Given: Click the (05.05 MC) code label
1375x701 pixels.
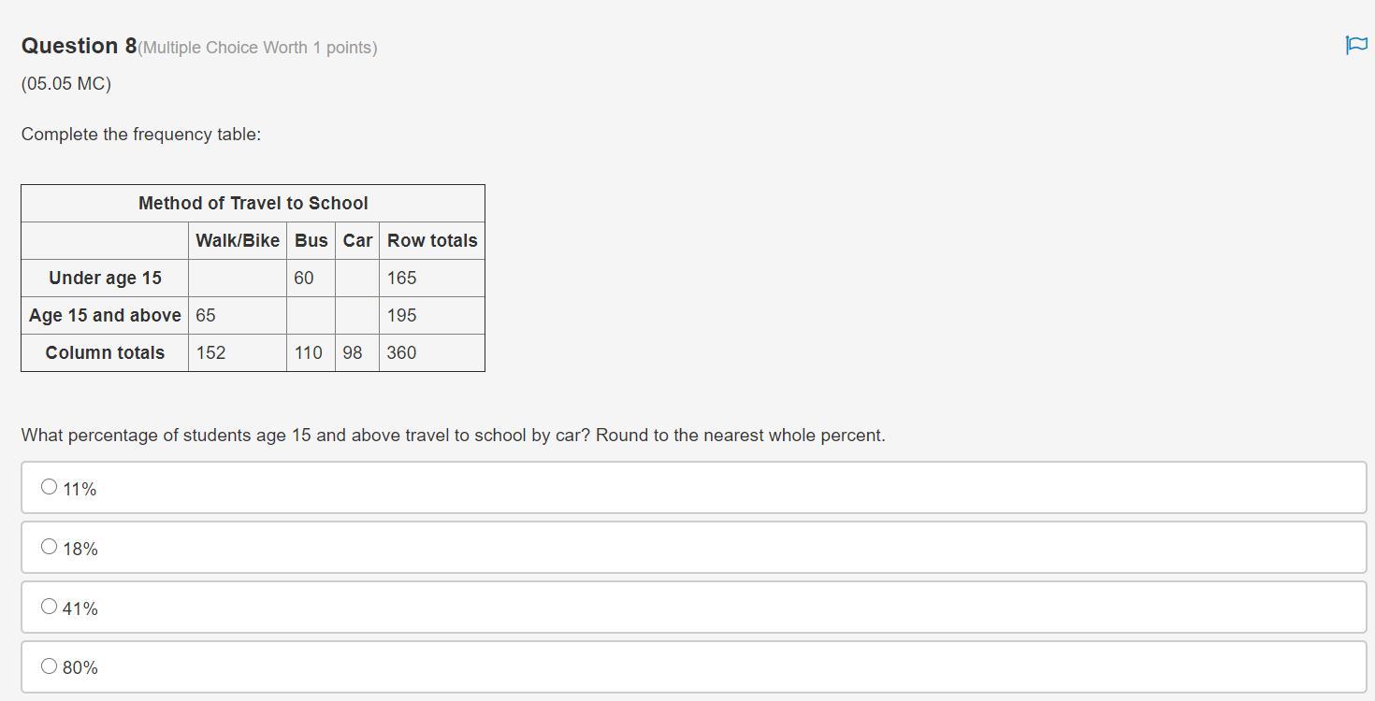Looking at the screenshot, I should click(66, 84).
